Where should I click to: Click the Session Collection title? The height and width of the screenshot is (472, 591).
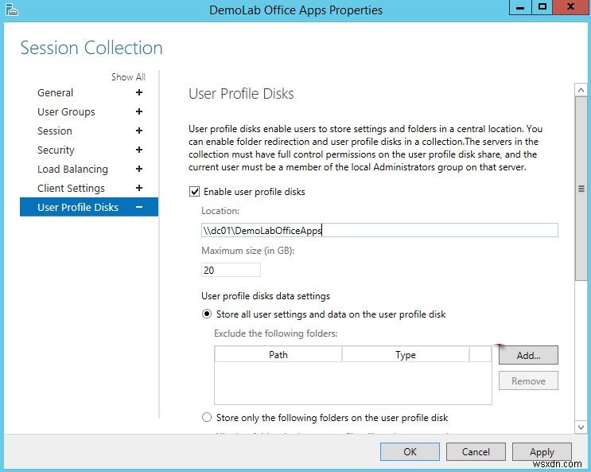point(91,48)
